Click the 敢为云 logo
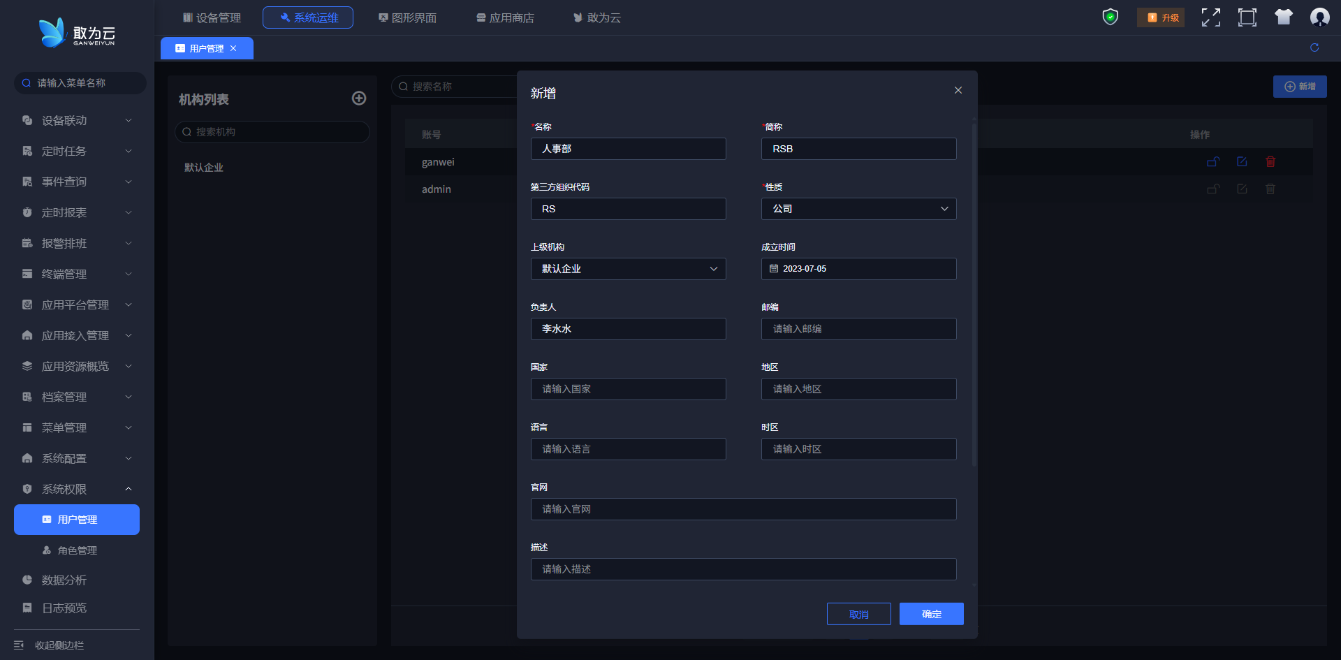Viewport: 1341px width, 660px height. 77,33
